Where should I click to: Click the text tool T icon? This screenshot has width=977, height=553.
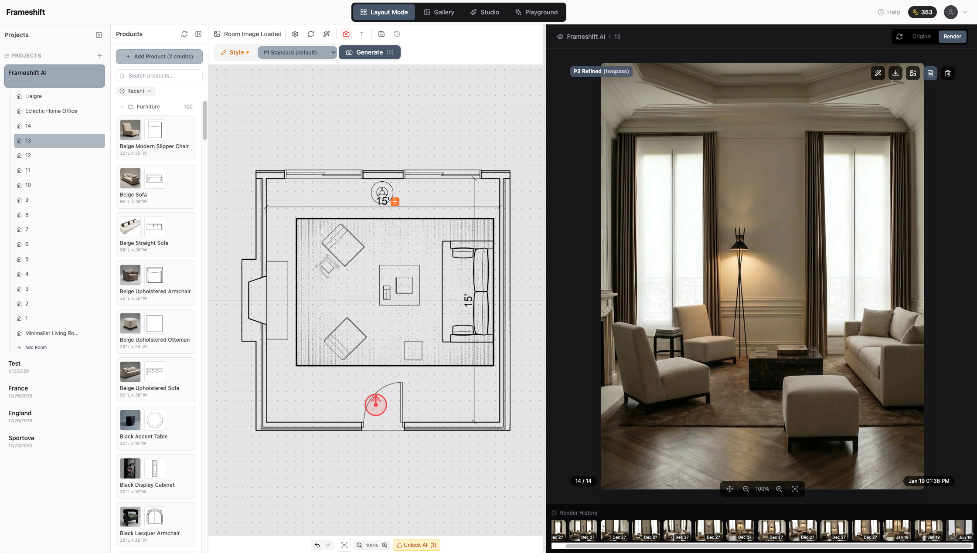(x=362, y=34)
